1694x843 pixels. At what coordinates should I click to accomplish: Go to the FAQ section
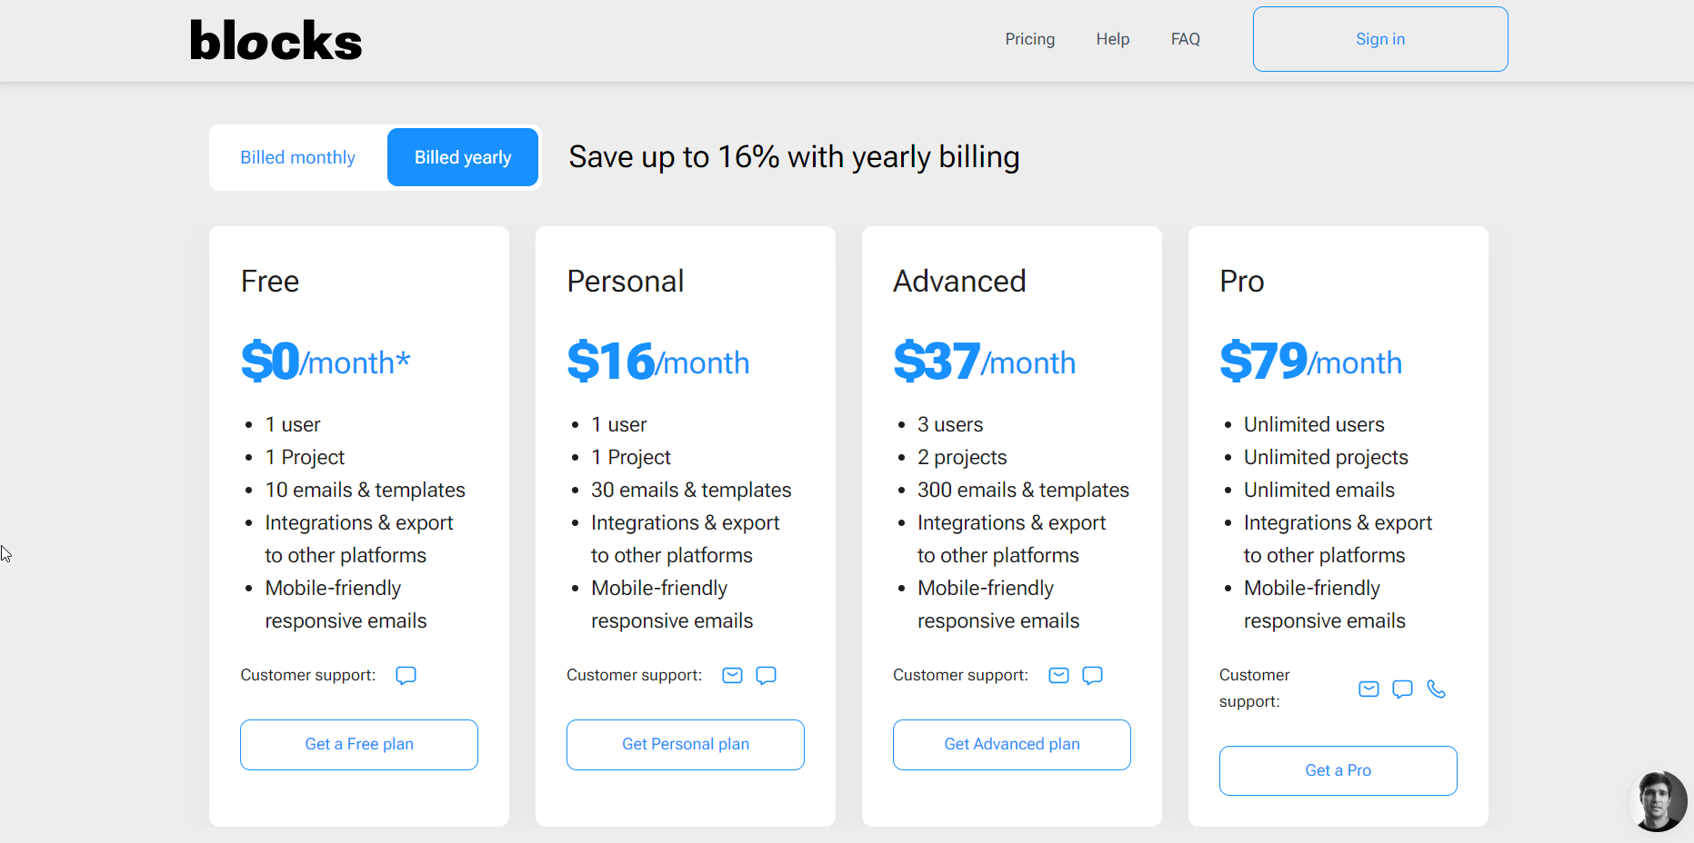tap(1185, 39)
